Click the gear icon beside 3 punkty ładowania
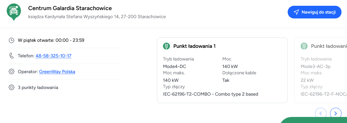Image resolution: width=347 pixels, height=123 pixels. 12,88
